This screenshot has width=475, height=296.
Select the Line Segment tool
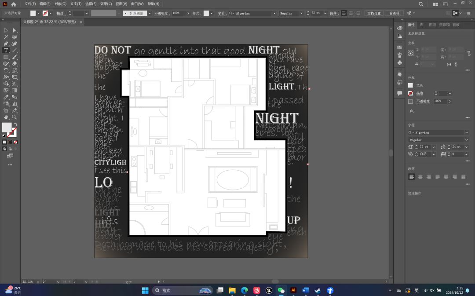click(x=14, y=50)
